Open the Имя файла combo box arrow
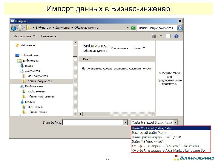215x161 pixels. pos(125,123)
